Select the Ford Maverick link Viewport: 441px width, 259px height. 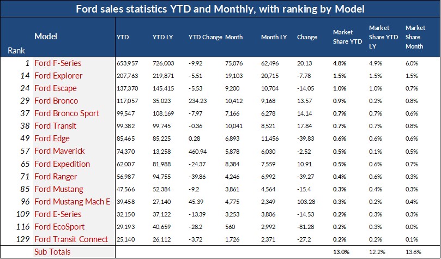coord(59,151)
